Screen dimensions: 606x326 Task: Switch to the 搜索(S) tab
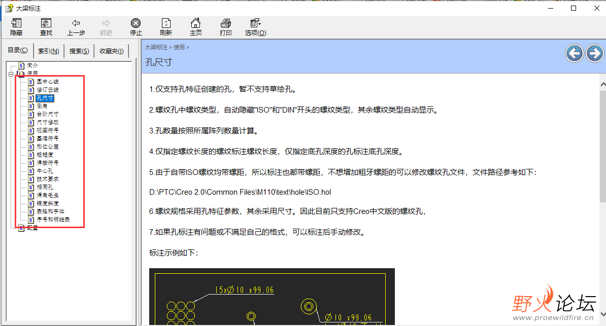tap(79, 51)
